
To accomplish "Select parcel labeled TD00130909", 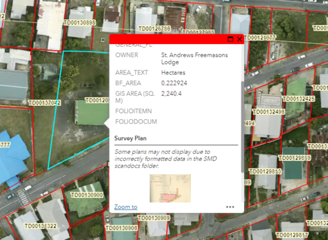I will pos(154,218).
